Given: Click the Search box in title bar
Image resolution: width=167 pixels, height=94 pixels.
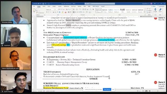Looking at the screenshot, I should click(100, 4).
